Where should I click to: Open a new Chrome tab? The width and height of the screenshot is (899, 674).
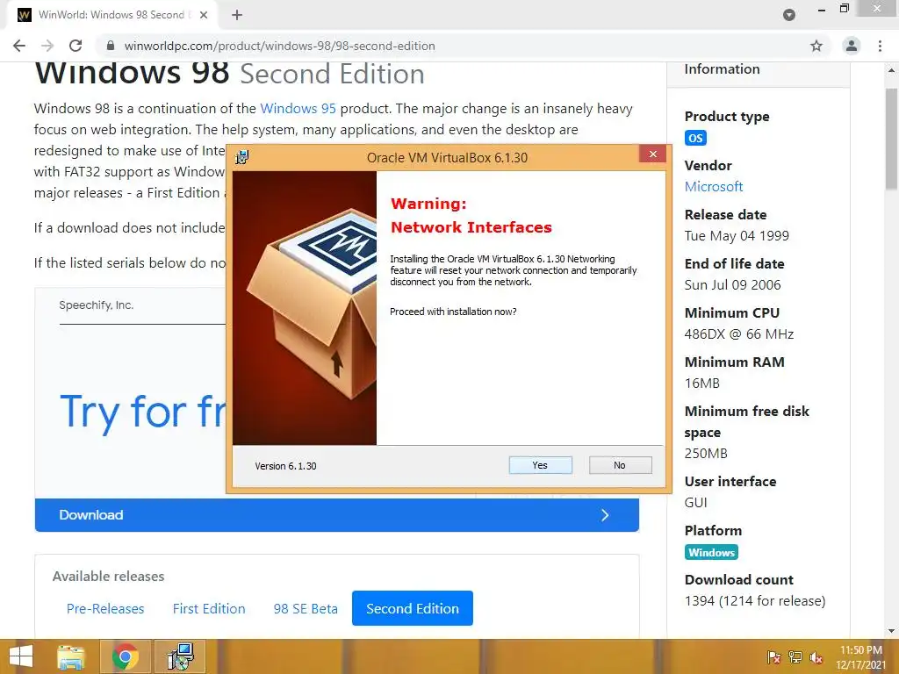coord(237,15)
